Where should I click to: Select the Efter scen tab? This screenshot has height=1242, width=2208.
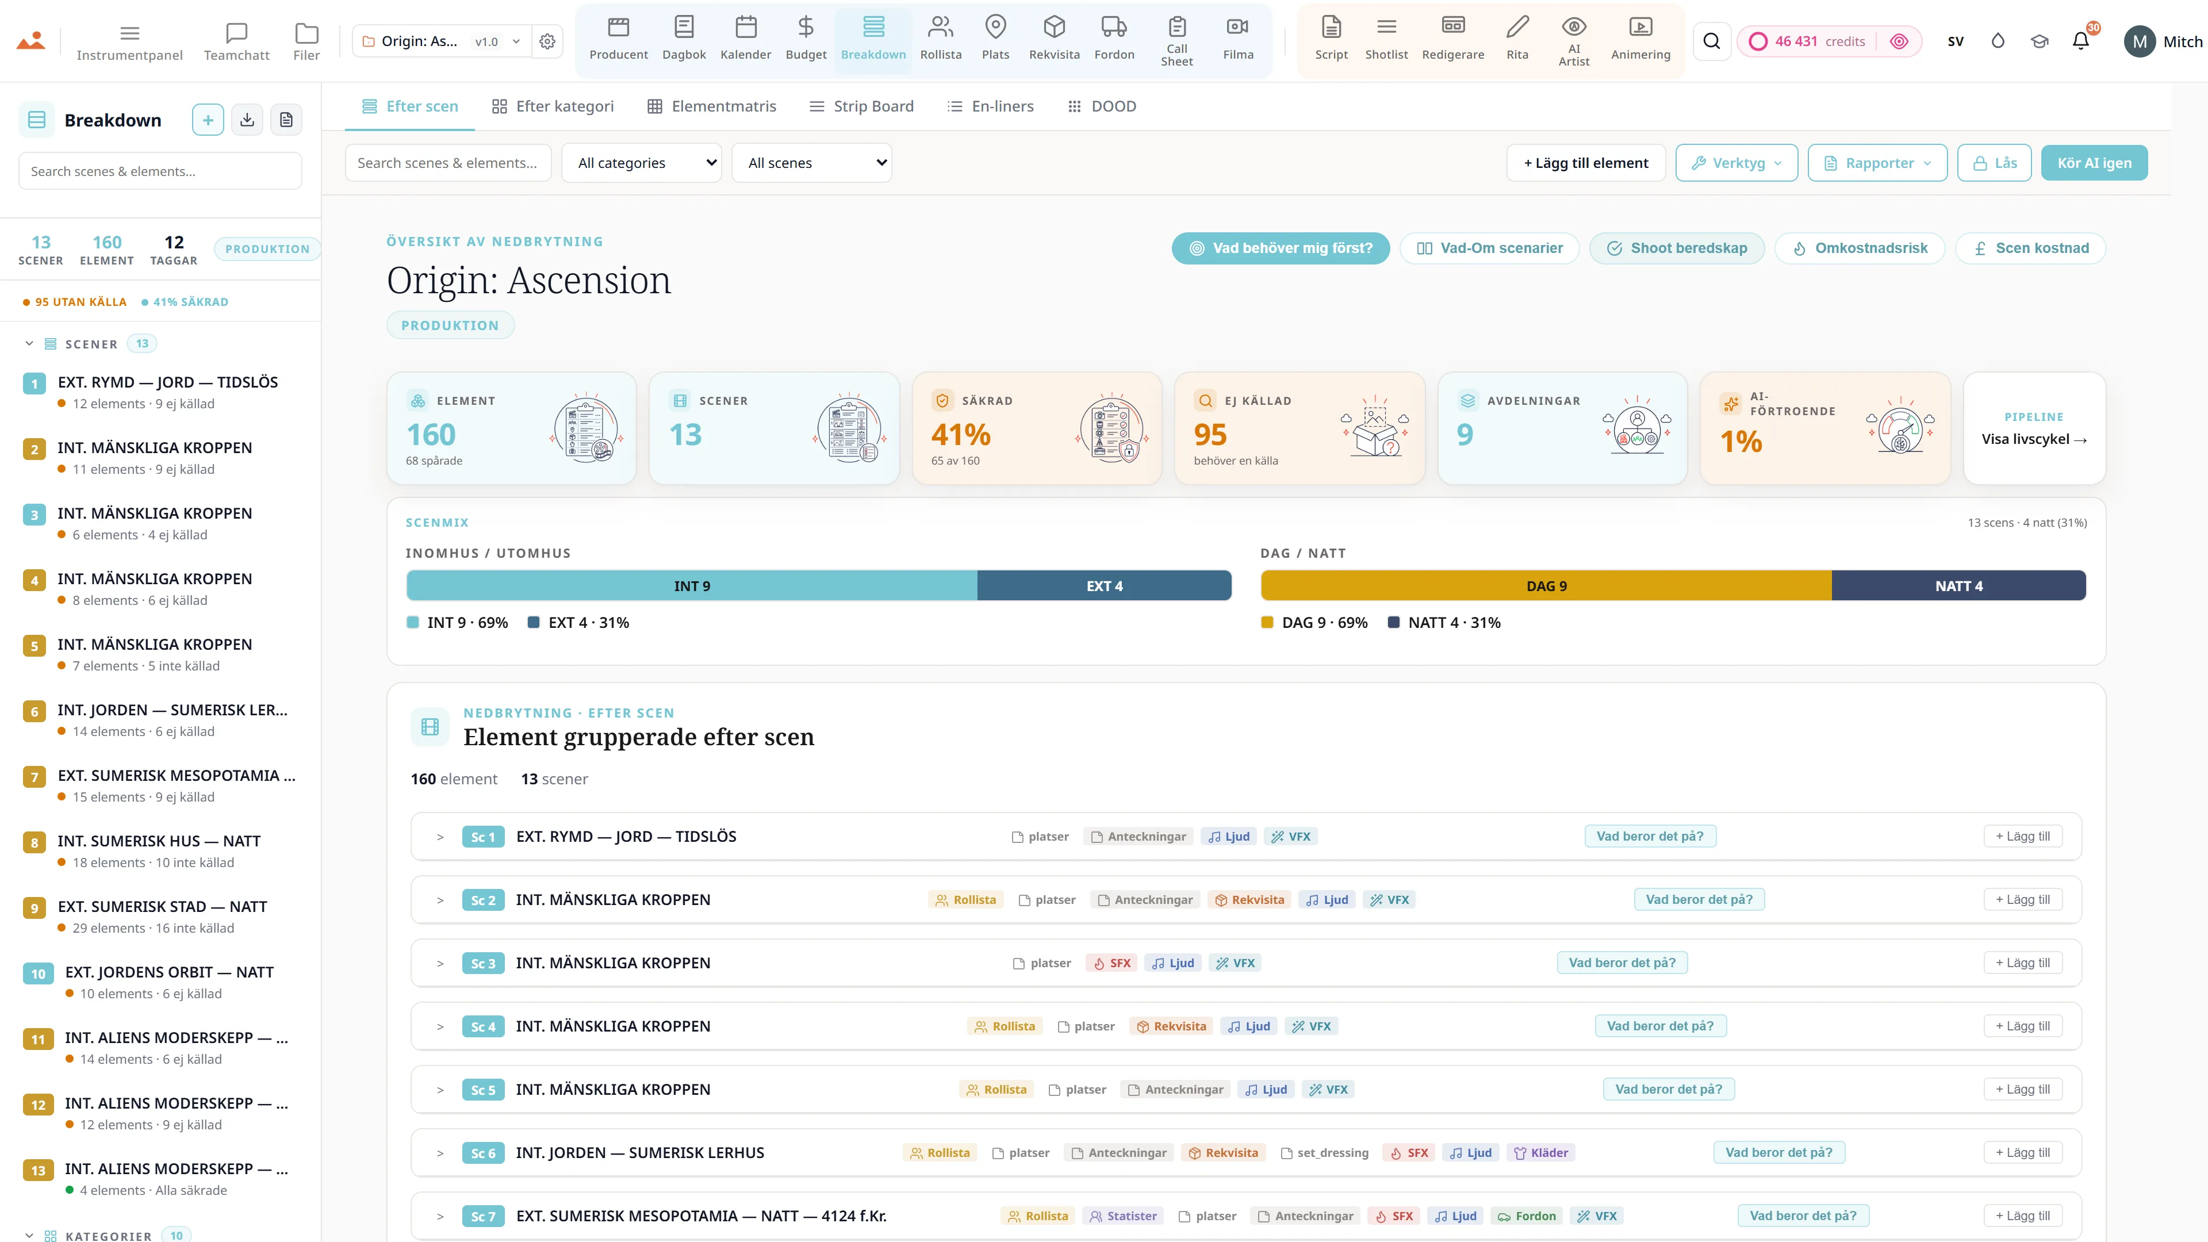410,106
